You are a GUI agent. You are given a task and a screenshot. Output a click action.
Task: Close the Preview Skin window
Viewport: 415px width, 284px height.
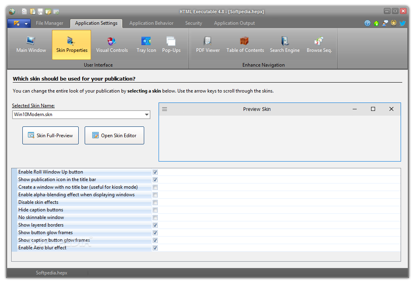(391, 109)
